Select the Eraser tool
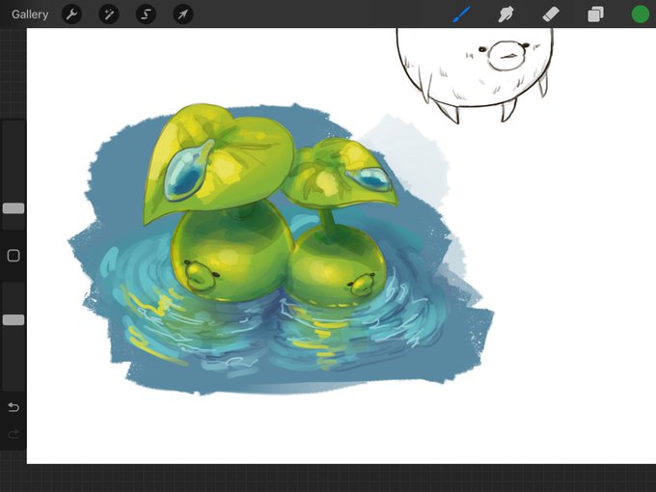656x492 pixels. coord(551,14)
